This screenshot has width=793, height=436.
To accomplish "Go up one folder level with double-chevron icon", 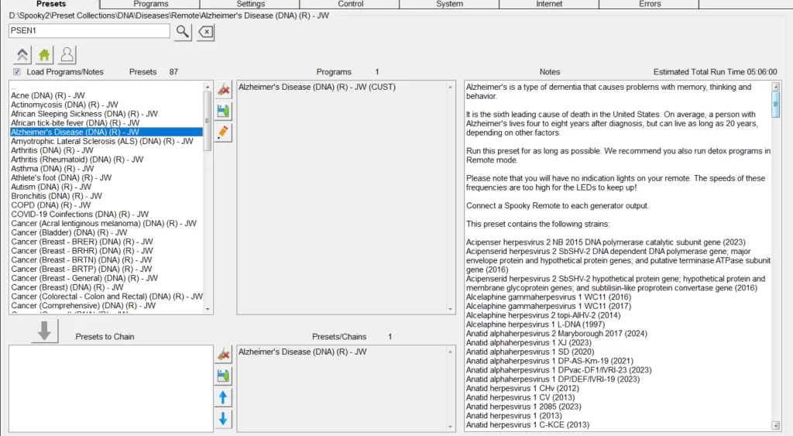I will pyautogui.click(x=22, y=55).
